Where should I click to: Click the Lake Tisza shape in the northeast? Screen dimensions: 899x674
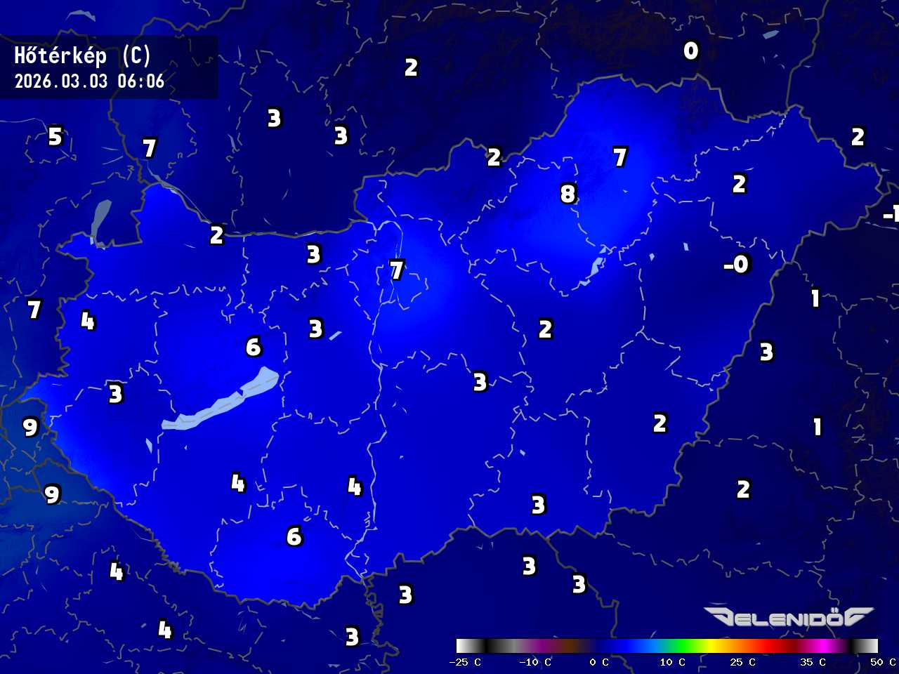tap(596, 266)
